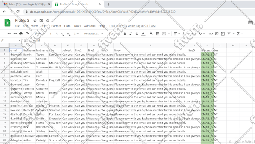This screenshot has height=144, width=255.
Task: Open the Add-ons menu
Action: click(90, 26)
